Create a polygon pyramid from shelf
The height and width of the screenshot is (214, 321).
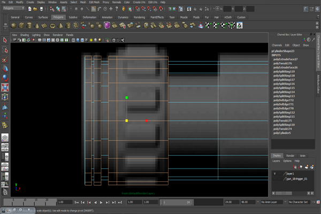[60, 25]
